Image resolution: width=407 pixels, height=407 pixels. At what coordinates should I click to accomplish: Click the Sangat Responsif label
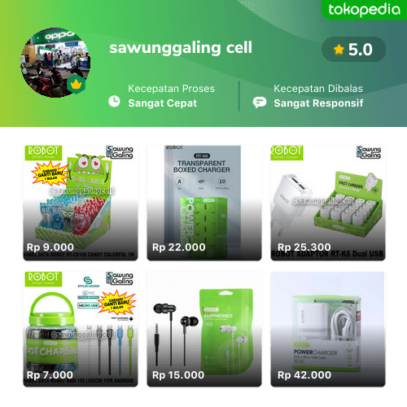(318, 103)
